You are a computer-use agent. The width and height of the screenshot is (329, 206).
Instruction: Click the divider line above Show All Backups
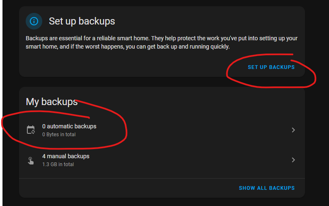tap(162, 179)
